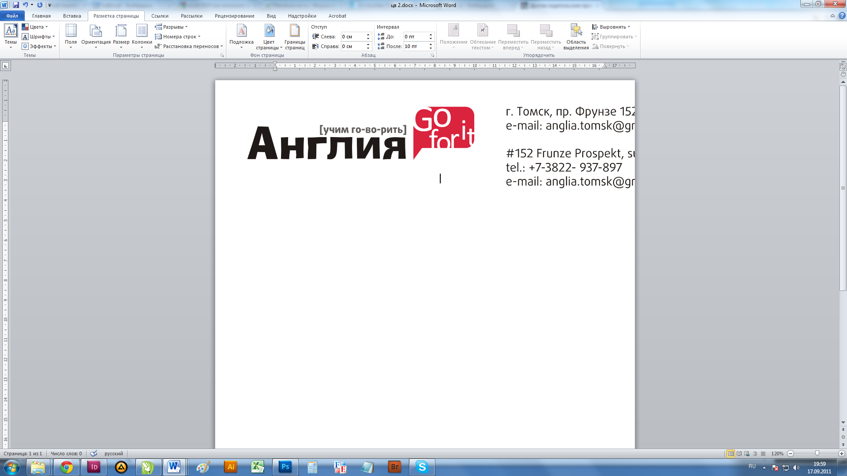This screenshot has height=476, width=847.
Task: Click the До spacing before field
Action: coord(416,37)
